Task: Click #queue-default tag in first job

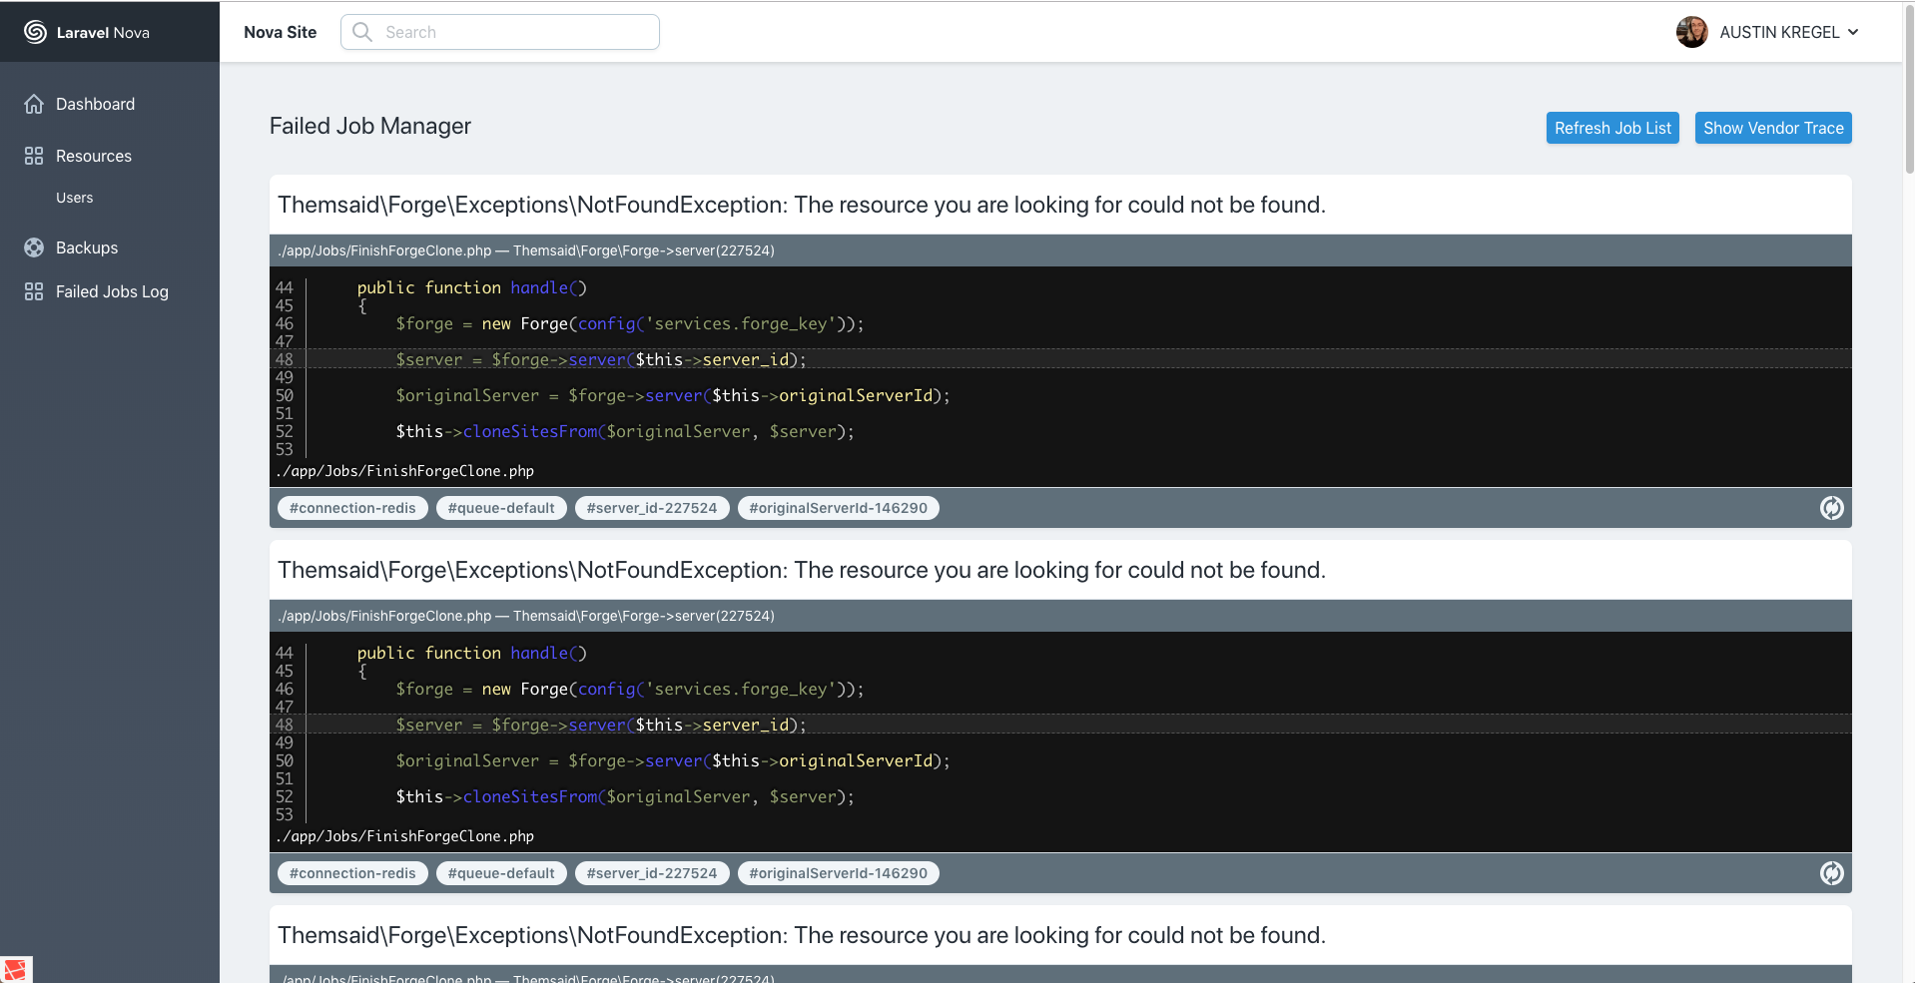Action: [501, 508]
